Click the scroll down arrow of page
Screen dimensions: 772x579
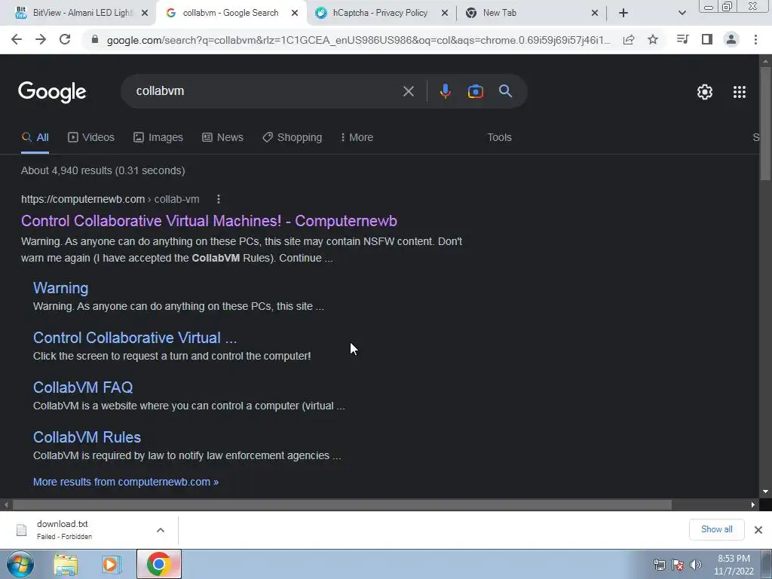765,492
